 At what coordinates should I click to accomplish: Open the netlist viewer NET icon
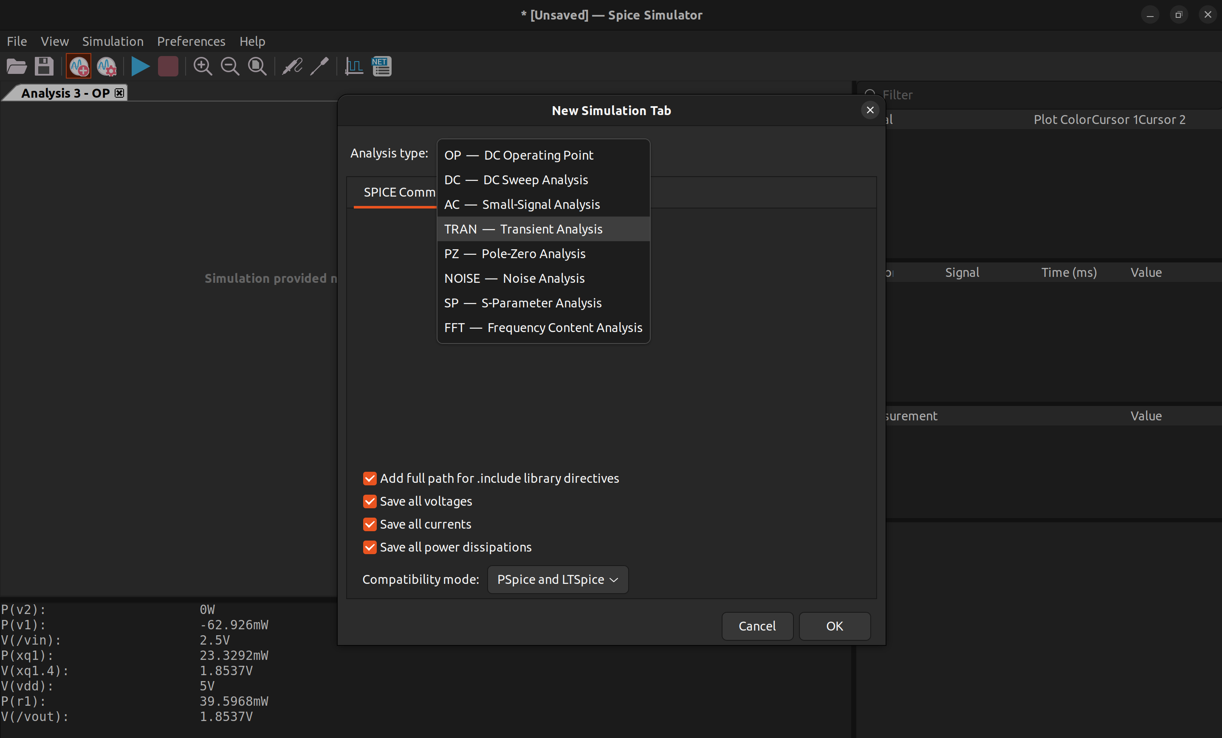coord(381,66)
